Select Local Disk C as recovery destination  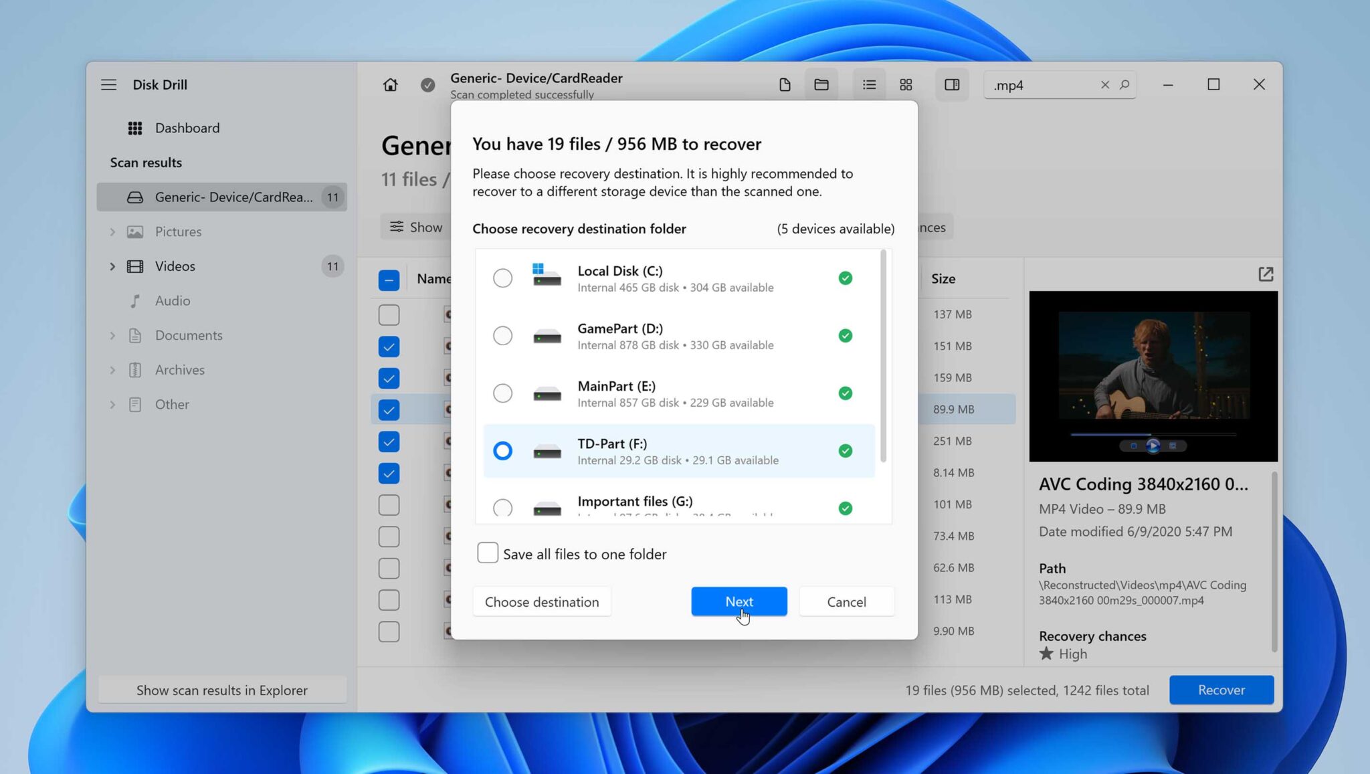tap(502, 278)
